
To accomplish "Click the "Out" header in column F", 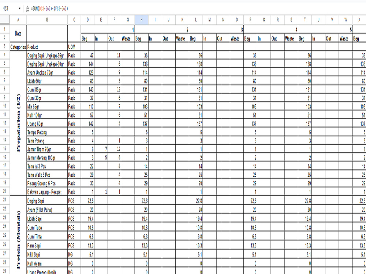I will coord(114,38).
